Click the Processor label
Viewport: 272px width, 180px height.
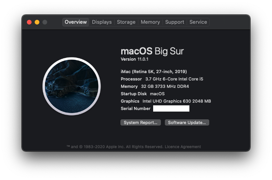pos(131,79)
